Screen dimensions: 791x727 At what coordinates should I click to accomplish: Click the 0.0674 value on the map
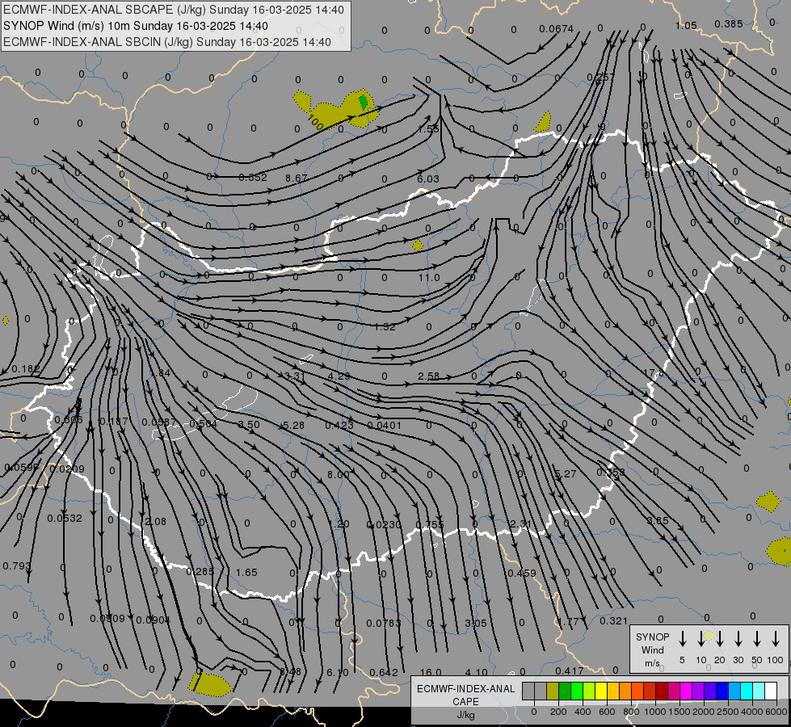click(x=557, y=29)
